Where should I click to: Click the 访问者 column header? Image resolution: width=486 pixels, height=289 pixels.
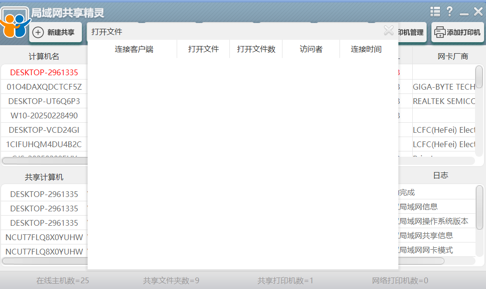(311, 49)
